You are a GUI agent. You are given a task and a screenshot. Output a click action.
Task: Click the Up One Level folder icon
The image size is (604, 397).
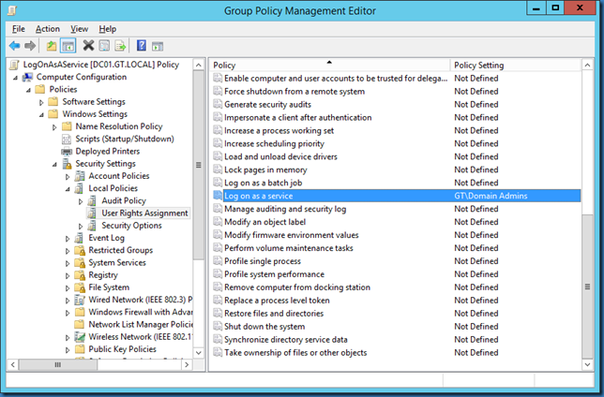click(52, 45)
